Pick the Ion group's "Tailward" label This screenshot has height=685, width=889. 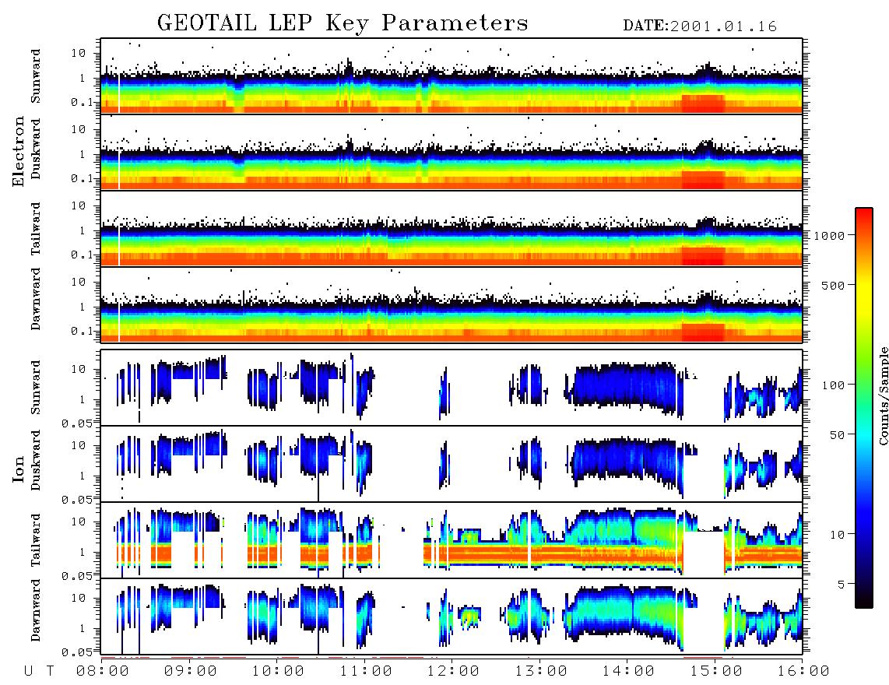[35, 540]
